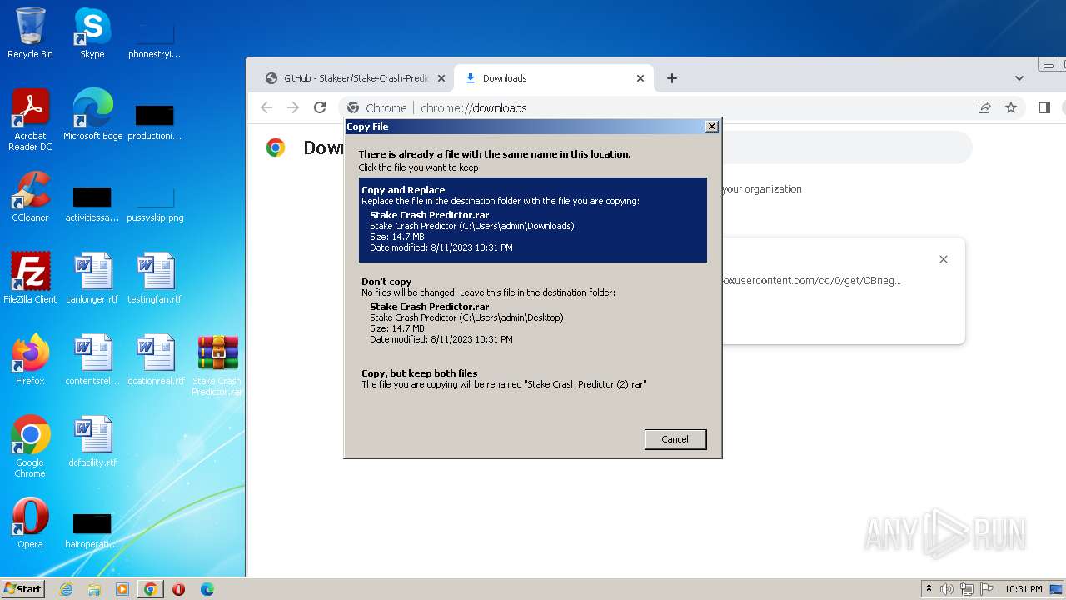Choose Copy, but keep both files
Image resolution: width=1066 pixels, height=600 pixels.
click(x=533, y=378)
